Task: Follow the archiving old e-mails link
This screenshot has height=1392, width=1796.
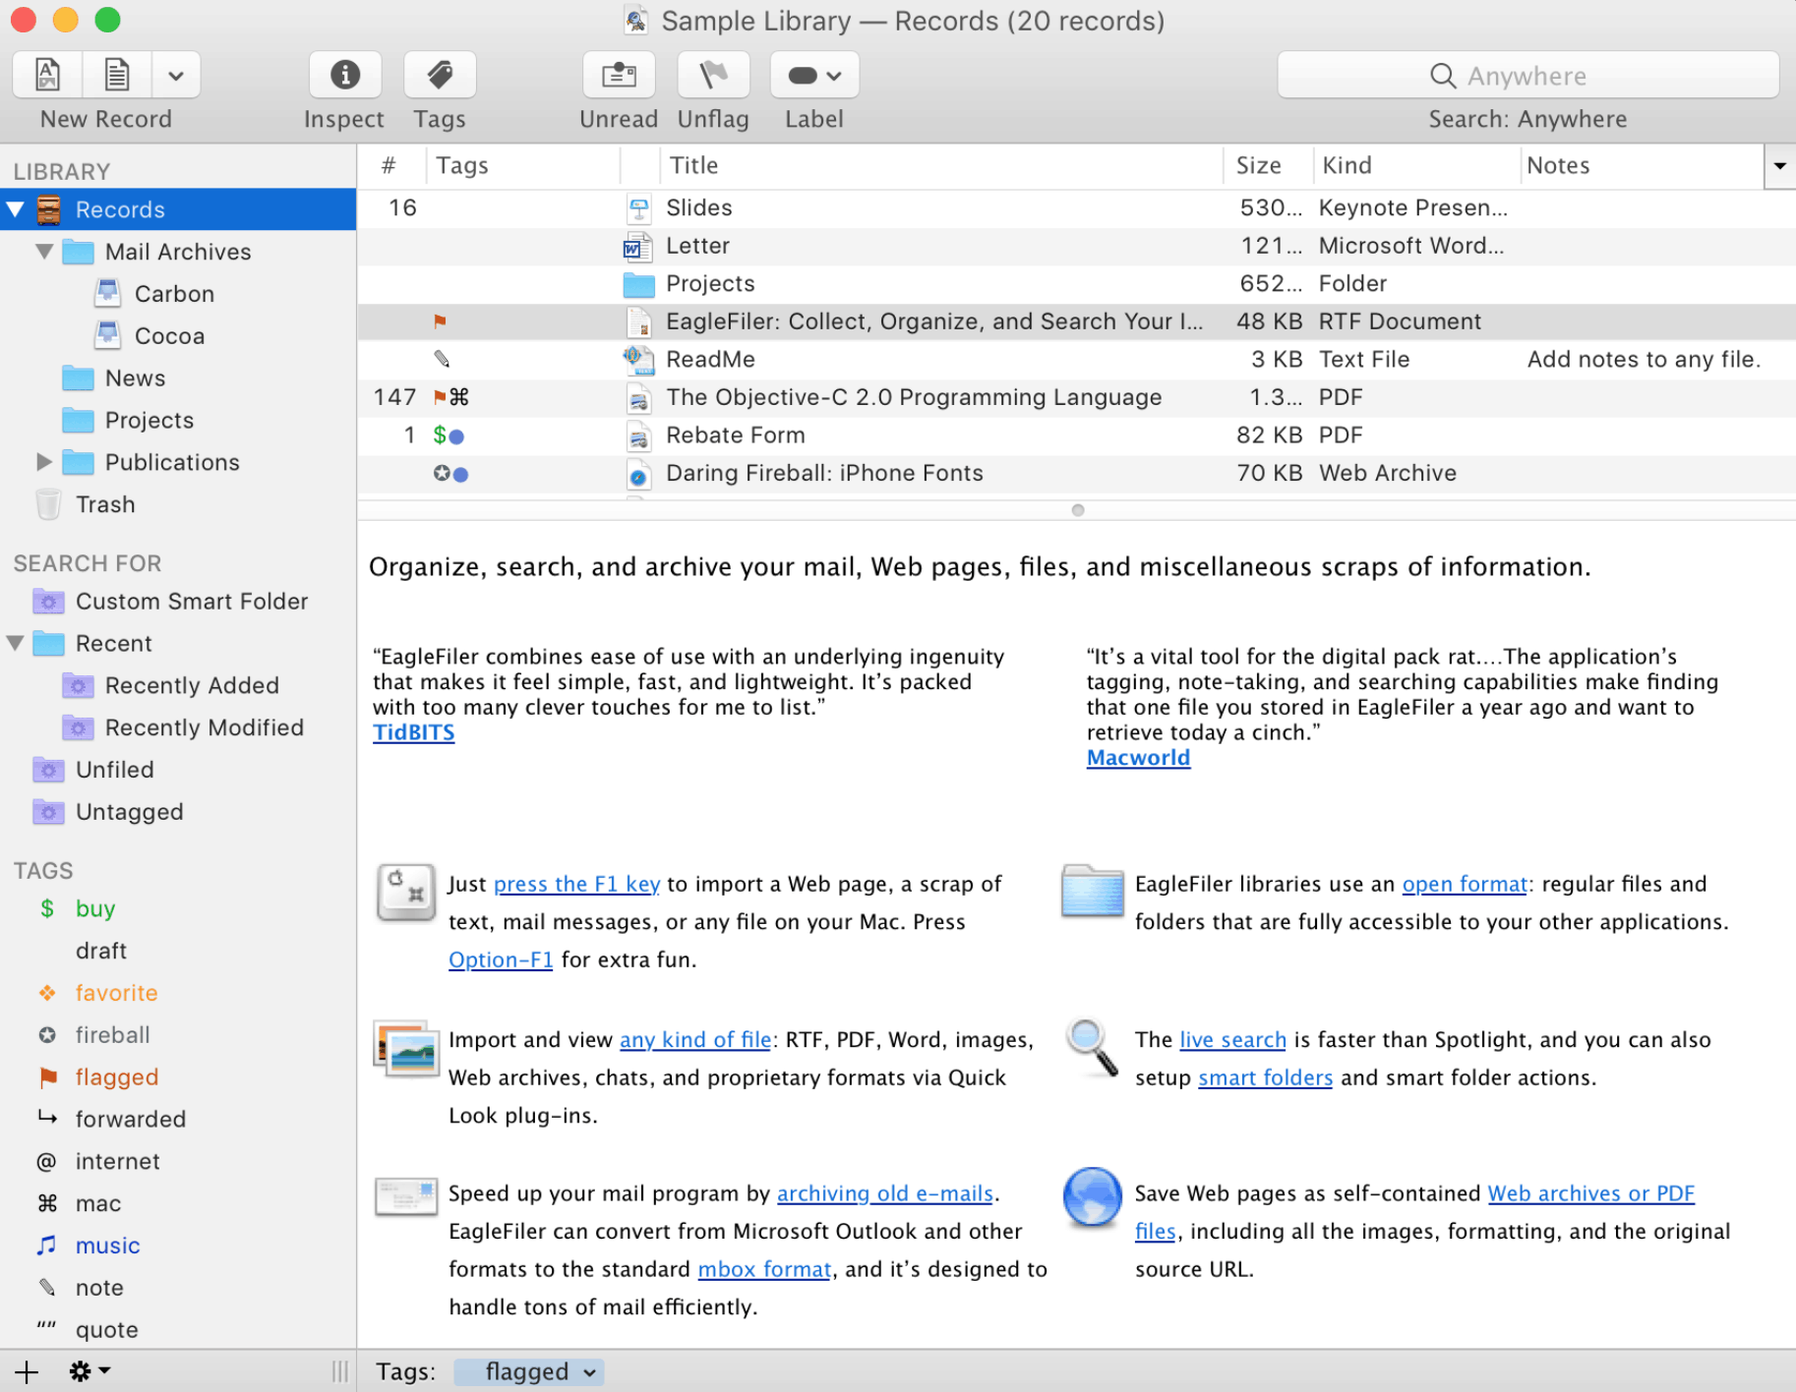Action: pos(884,1193)
